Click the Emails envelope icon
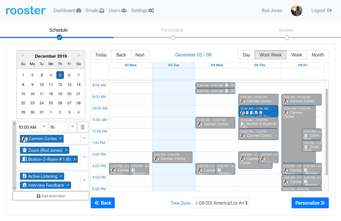The width and height of the screenshot is (341, 221). coord(102,10)
